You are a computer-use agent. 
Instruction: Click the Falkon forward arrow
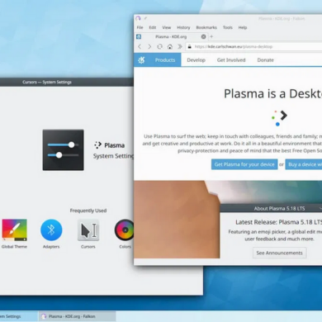coord(149,46)
